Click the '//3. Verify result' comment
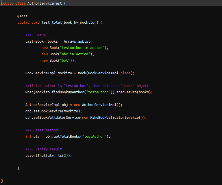The height and width of the screenshot is (185, 222). tap(44, 149)
